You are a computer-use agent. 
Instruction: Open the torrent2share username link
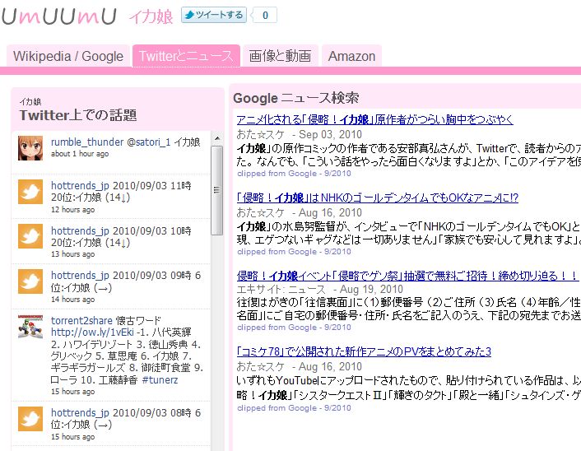[x=81, y=320]
